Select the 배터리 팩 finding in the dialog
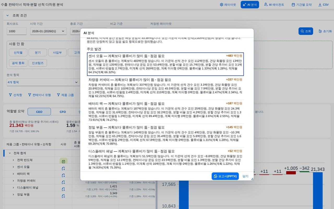Image resolution: width=334 pixels, height=209 pixels. (x=165, y=112)
